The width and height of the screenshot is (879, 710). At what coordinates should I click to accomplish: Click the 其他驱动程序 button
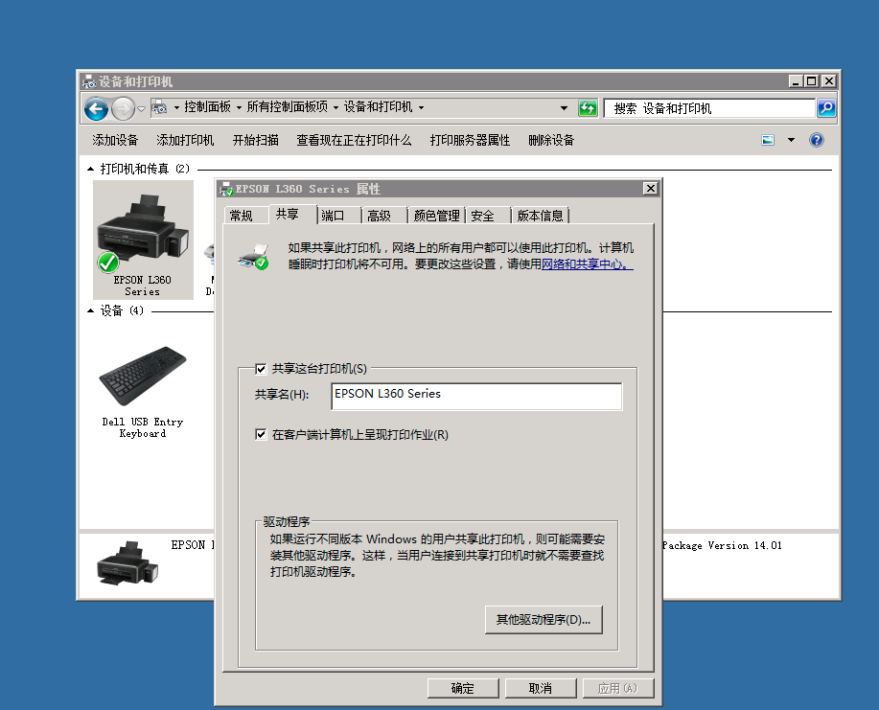[x=543, y=619]
